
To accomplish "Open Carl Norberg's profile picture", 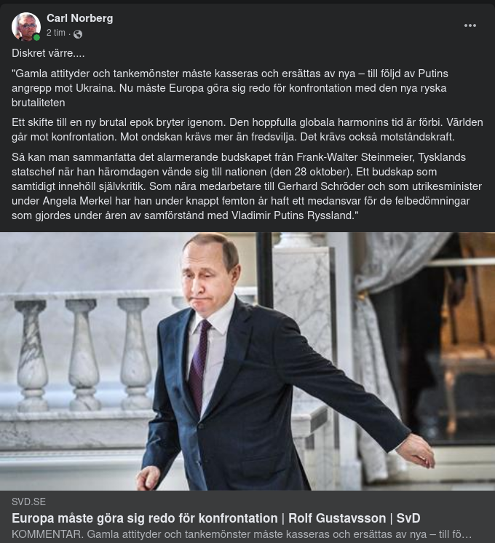I will 25,26.
